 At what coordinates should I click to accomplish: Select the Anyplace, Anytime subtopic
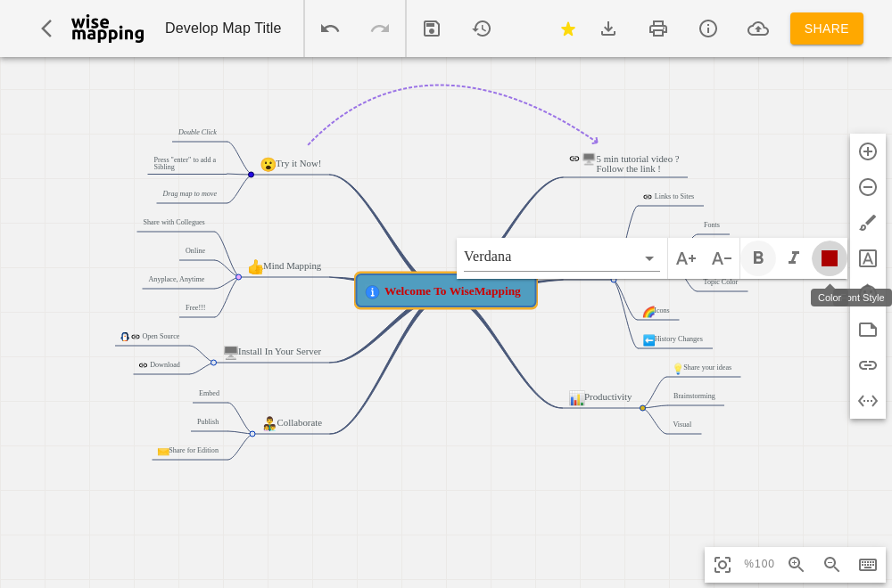(x=177, y=279)
